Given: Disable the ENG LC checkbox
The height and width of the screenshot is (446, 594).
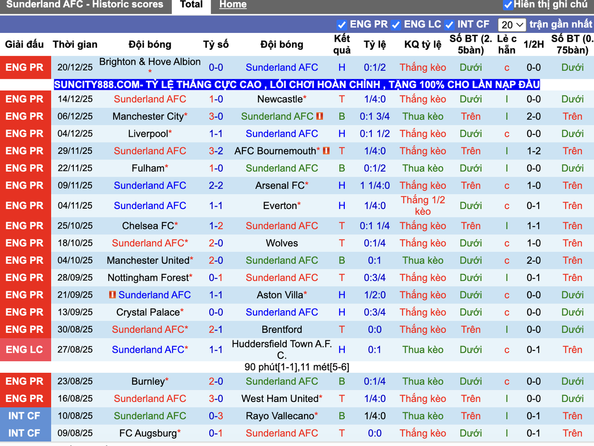Looking at the screenshot, I should (396, 24).
